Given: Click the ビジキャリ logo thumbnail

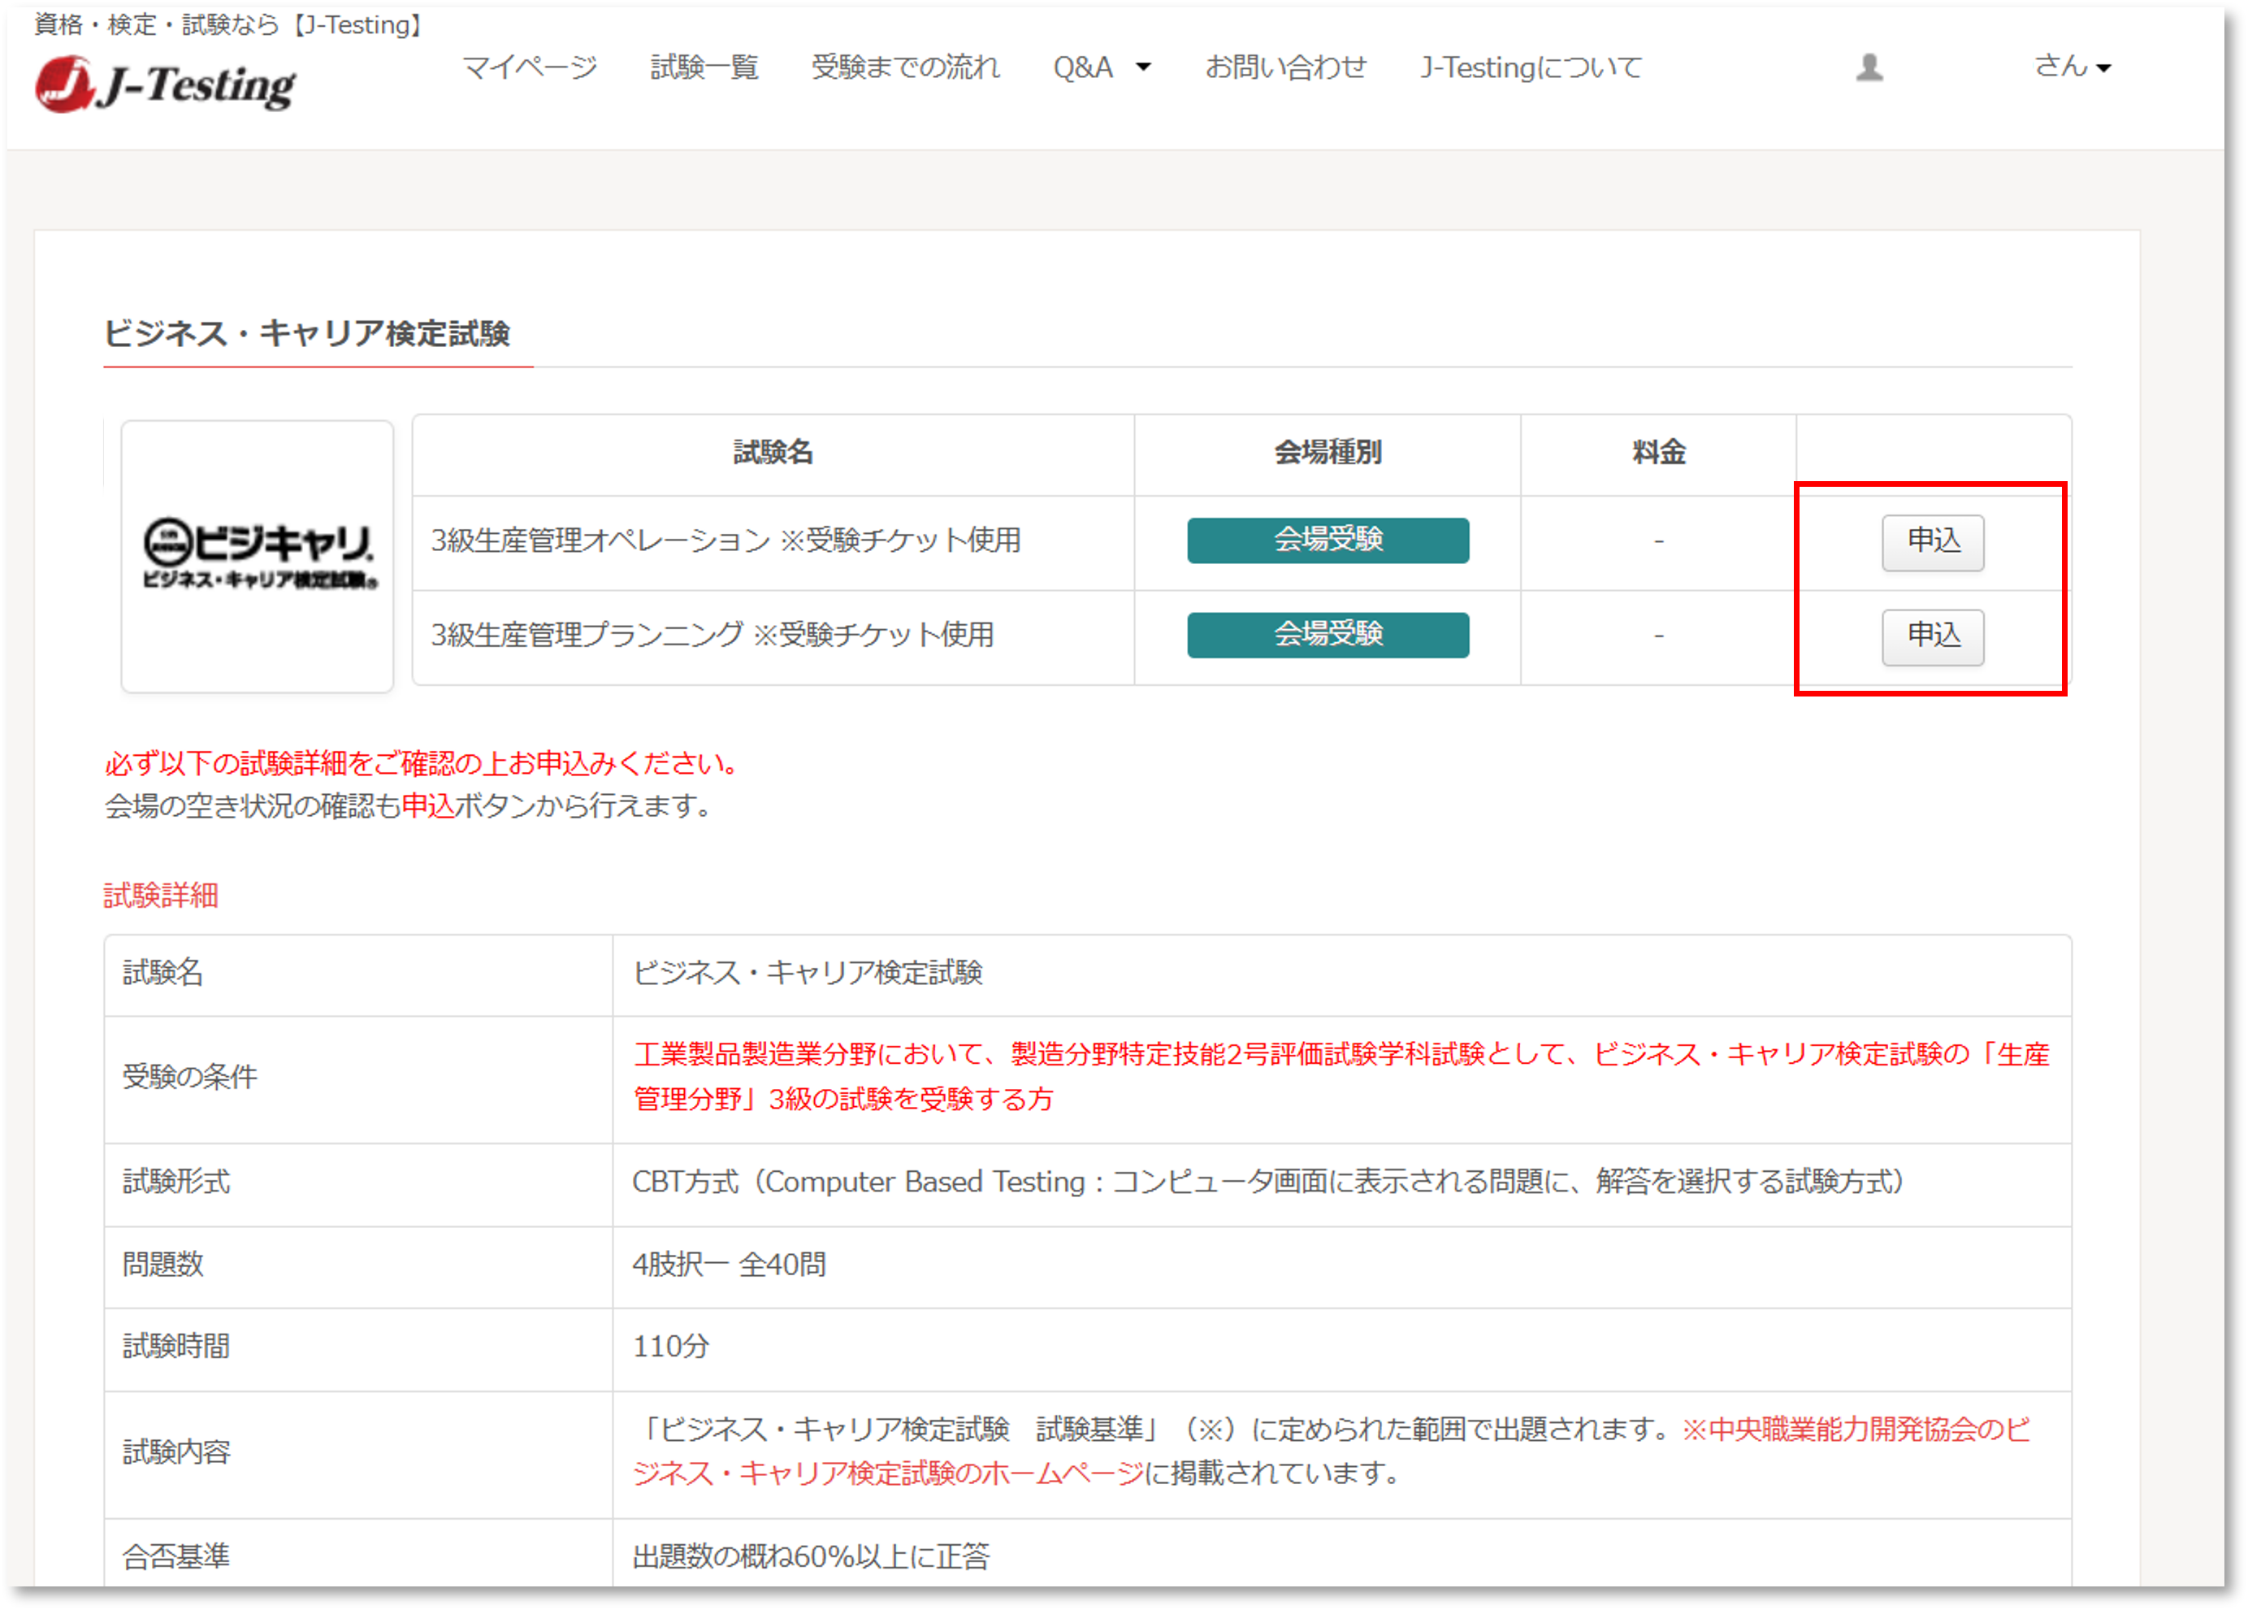Looking at the screenshot, I should coord(258,555).
